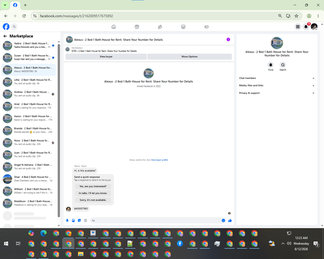Record a voice clip microphone icon
This screenshot has width=324, height=259.
[67, 220]
